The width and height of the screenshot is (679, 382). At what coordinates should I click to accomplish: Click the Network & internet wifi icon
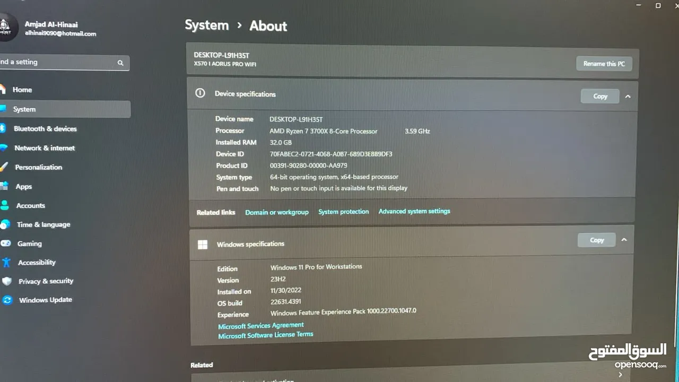tap(3, 147)
